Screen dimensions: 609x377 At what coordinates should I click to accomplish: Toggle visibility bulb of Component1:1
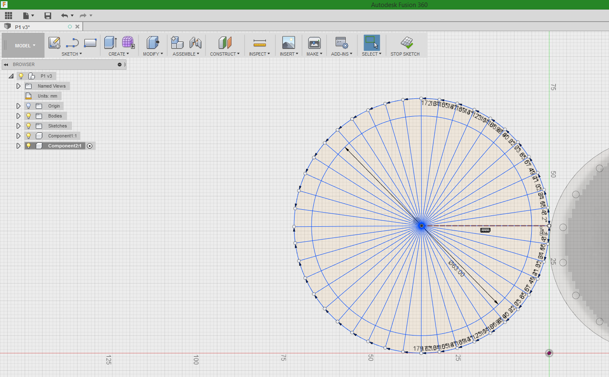[28, 136]
